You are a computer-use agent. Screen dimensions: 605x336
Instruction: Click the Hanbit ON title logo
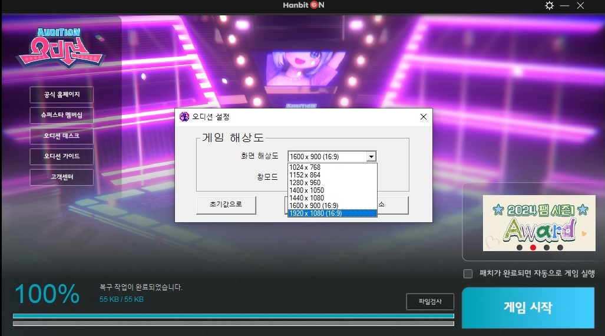[x=303, y=5]
